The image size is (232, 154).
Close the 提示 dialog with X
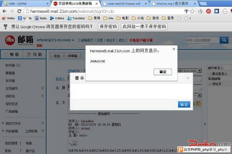(x=188, y=78)
